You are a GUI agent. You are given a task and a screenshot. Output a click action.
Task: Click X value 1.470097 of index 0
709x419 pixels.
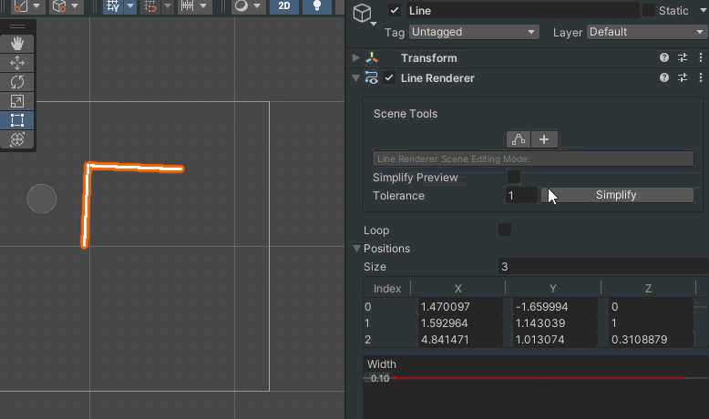tap(460, 307)
